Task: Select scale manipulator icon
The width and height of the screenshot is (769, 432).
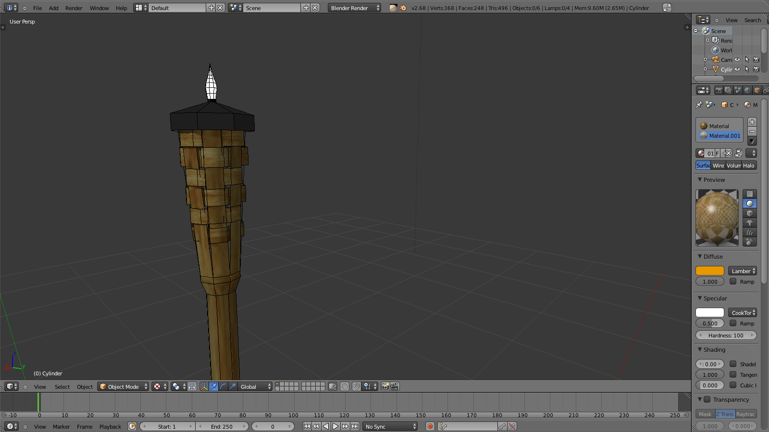Action: [233, 387]
